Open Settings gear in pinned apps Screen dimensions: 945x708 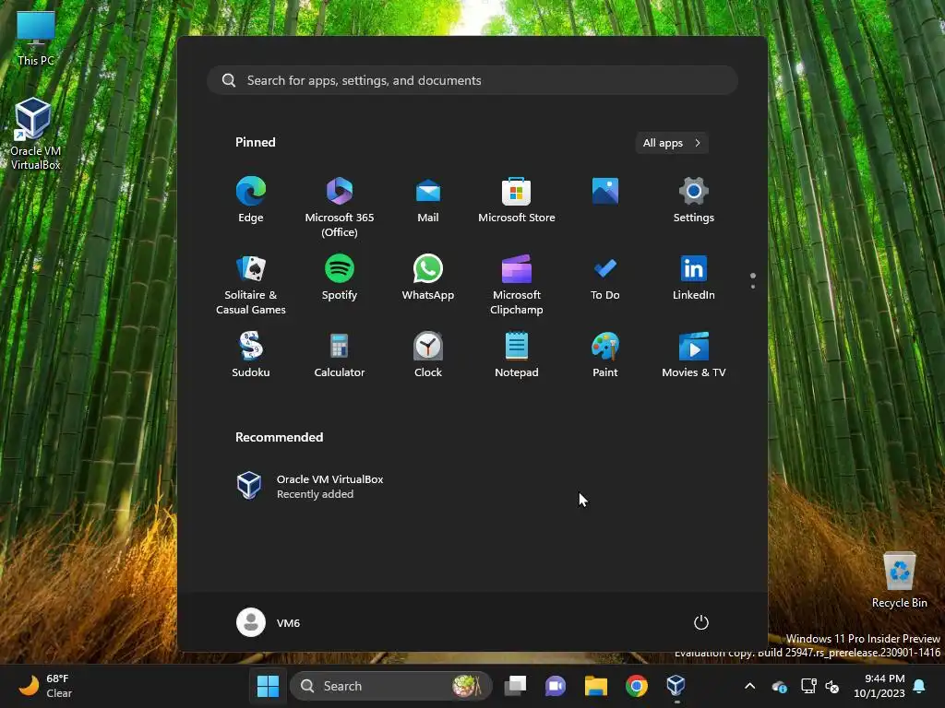coord(694,200)
